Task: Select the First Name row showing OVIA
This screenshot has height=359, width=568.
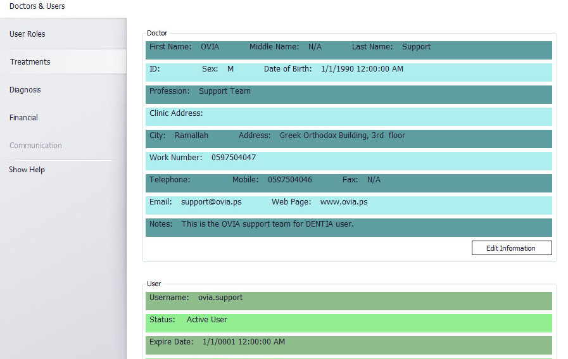Action: (348, 47)
